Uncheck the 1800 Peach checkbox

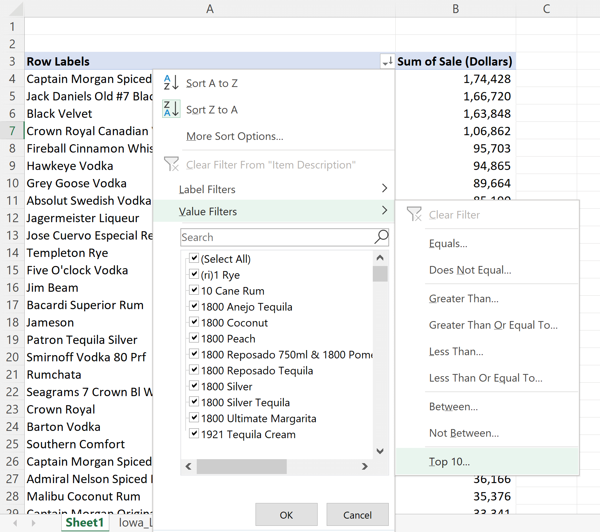pos(194,338)
